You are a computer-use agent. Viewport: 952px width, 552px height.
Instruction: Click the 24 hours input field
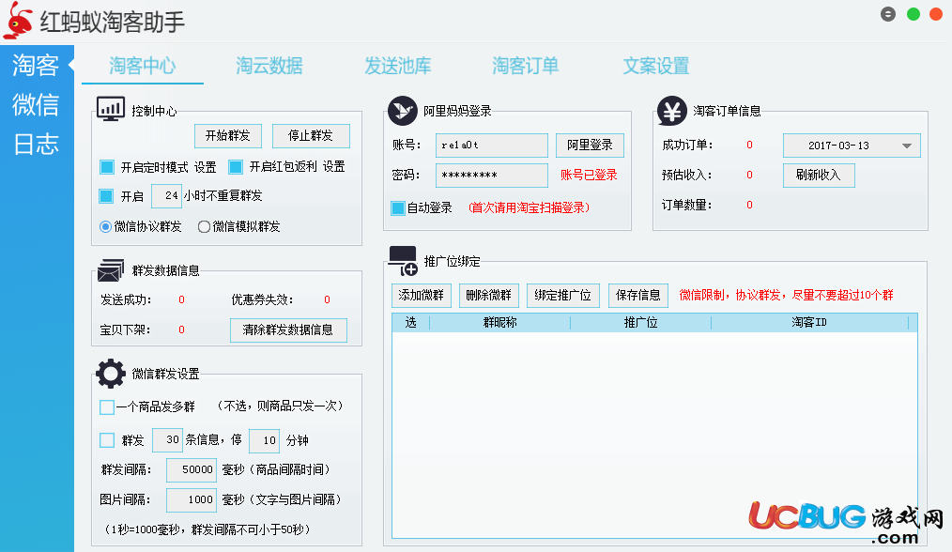166,195
